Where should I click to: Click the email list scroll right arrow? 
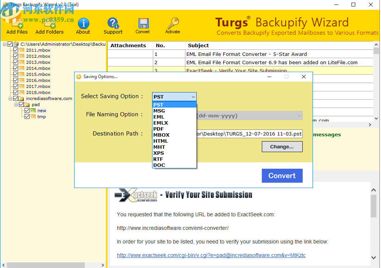370,125
